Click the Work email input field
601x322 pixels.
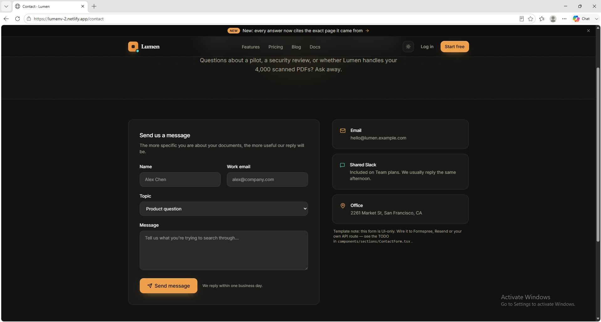(267, 179)
